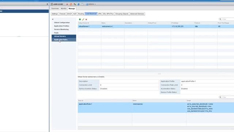Click the Acceleration Status Enabled value

[184, 89]
